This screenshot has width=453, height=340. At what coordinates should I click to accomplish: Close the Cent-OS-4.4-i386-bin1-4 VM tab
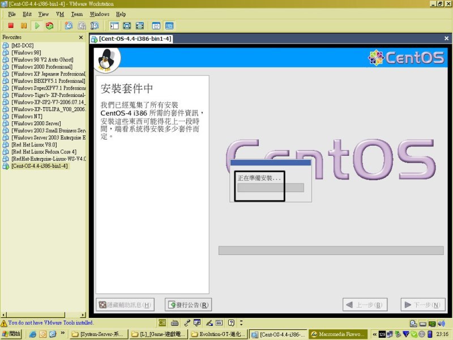coord(446,39)
